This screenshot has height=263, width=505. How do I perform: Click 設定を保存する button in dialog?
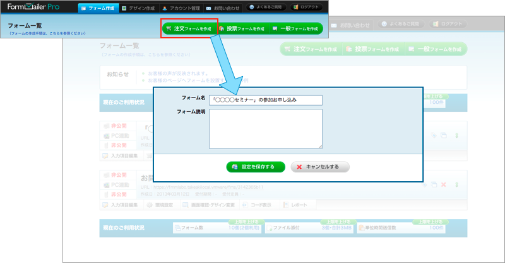coord(256,167)
